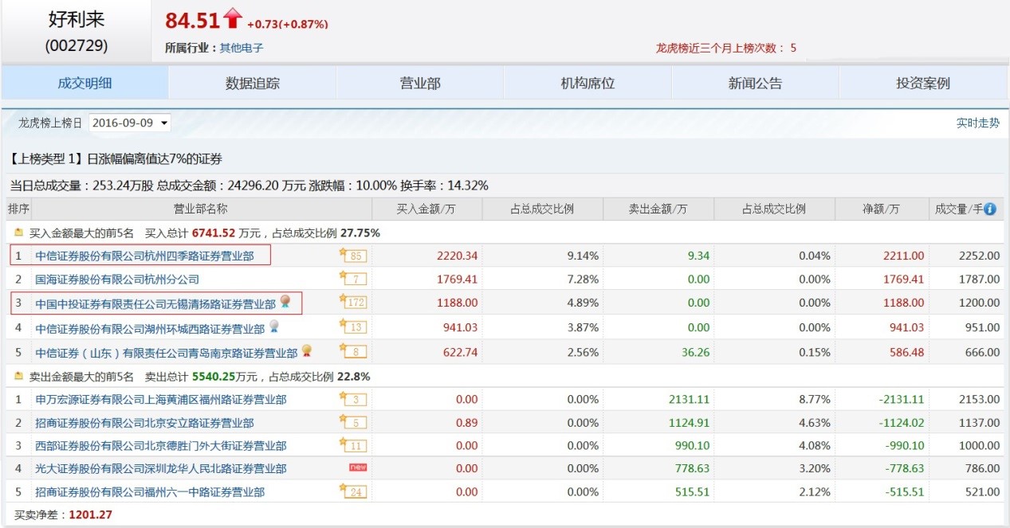This screenshot has width=1010, height=528.
Task: Click star badge 172 for 无锡清扬路营业部
Action: [352, 303]
